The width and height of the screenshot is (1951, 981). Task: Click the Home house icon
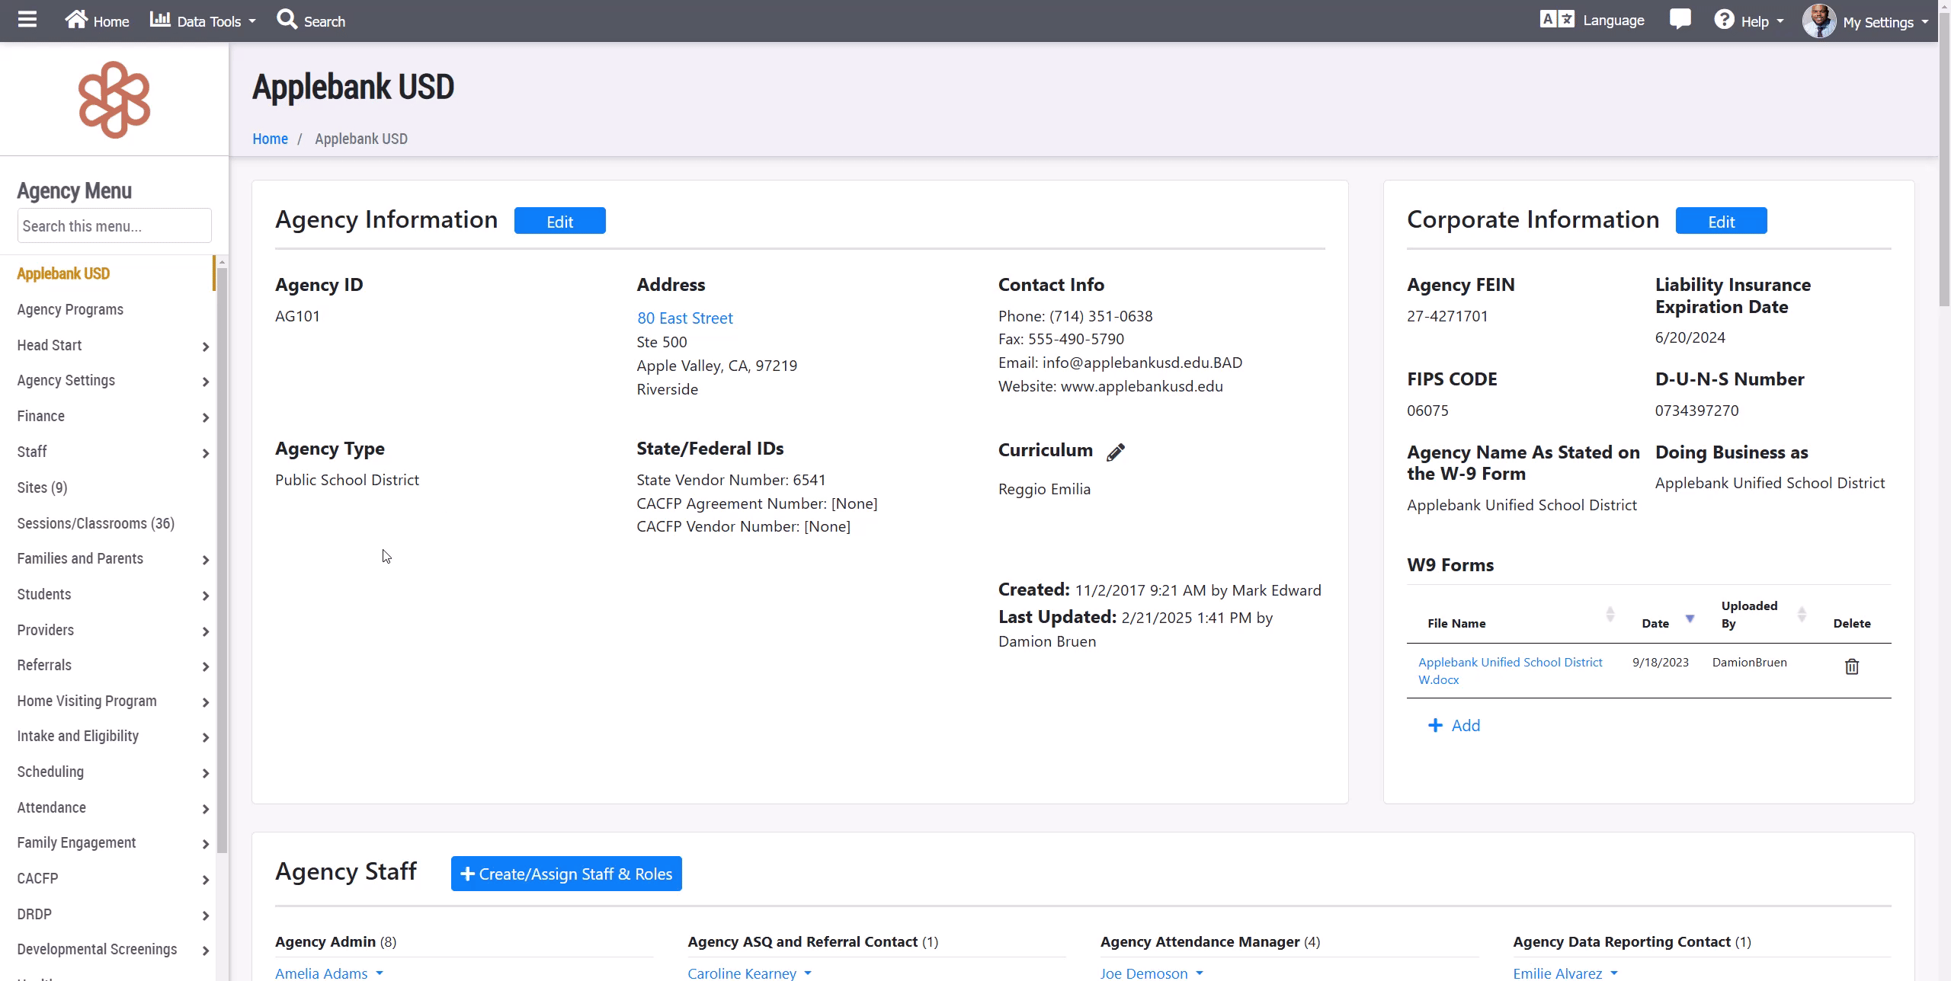pyautogui.click(x=76, y=20)
